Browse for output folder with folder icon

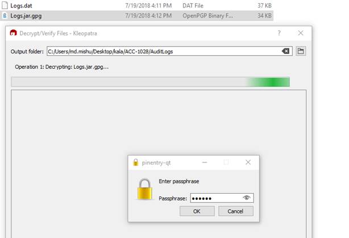(301, 51)
